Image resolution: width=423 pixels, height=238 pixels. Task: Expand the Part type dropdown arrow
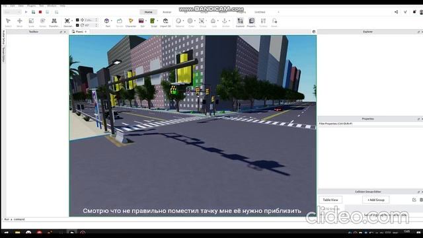pyautogui.click(x=112, y=21)
